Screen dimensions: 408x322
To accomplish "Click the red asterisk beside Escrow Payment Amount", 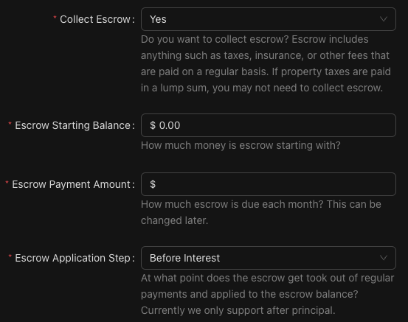I will click(x=7, y=183).
